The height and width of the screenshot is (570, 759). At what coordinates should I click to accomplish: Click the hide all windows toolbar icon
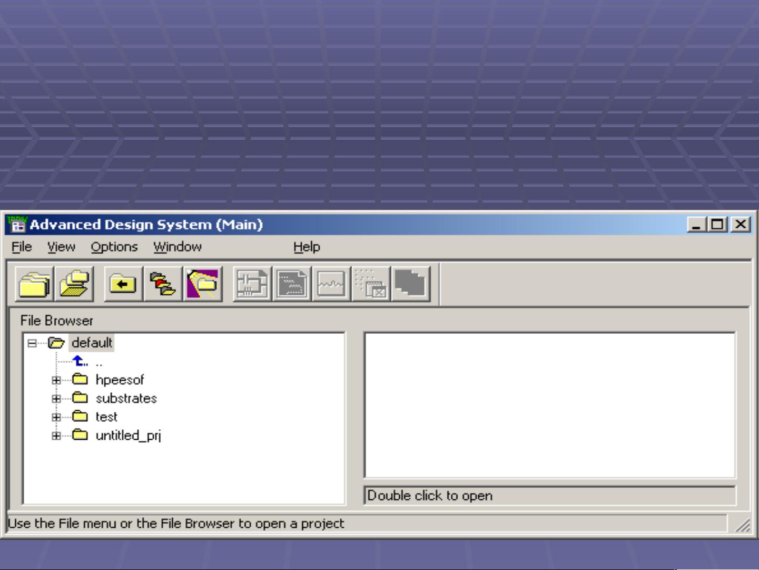(x=371, y=284)
